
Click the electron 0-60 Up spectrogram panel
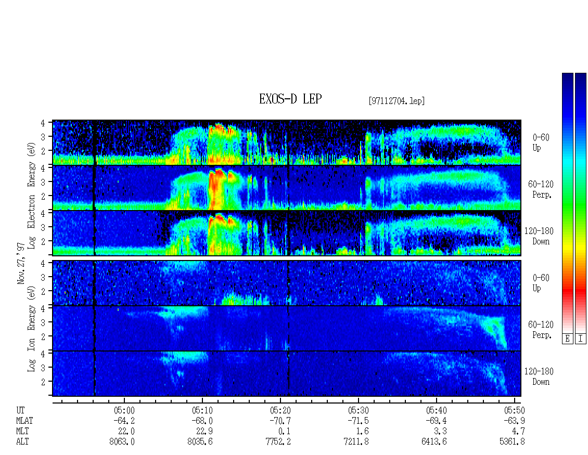coord(287,142)
